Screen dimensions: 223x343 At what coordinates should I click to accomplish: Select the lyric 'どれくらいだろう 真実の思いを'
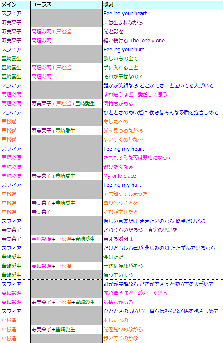[x=140, y=230]
